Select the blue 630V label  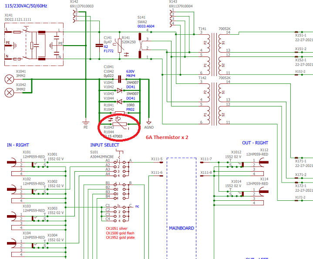click(130, 71)
